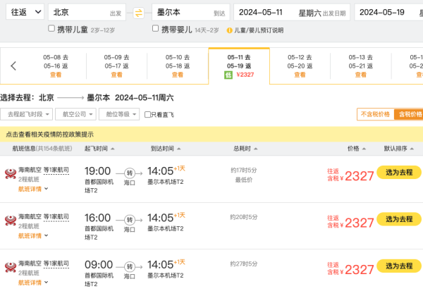Viewport: 423px width, 291px height.
Task: Click 选为去程 for 09:00 flight
Action: (x=399, y=266)
